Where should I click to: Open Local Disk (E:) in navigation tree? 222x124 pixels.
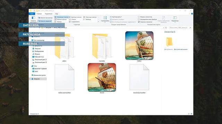[x=40, y=62]
